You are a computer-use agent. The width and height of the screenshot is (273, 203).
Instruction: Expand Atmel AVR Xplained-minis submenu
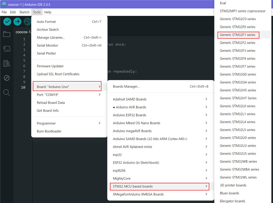click(161, 147)
